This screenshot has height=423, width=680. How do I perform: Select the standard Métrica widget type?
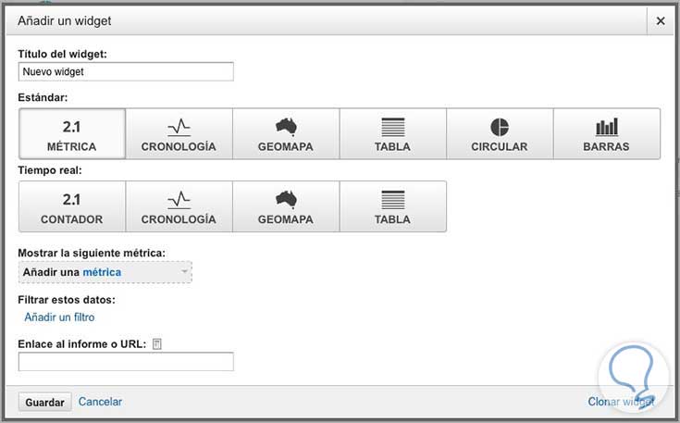pyautogui.click(x=72, y=134)
